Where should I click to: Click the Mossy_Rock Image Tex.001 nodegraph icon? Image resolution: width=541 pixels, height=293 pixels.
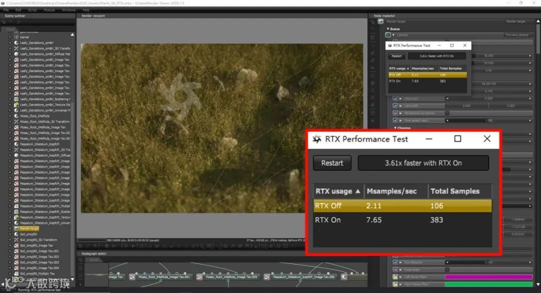[132, 277]
